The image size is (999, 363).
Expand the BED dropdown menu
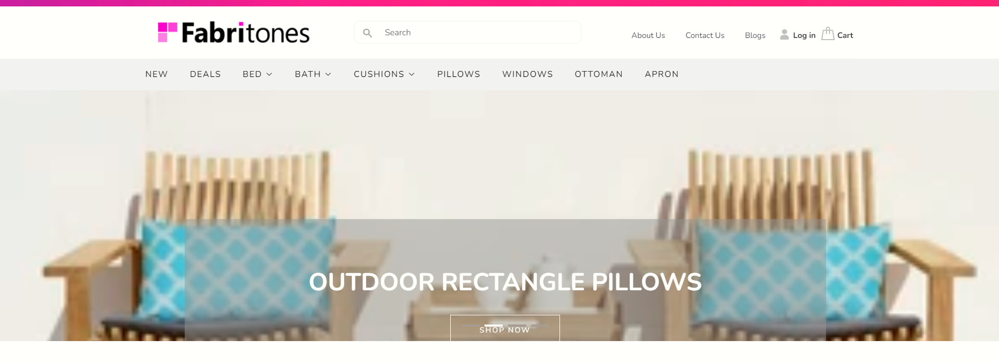pos(258,74)
